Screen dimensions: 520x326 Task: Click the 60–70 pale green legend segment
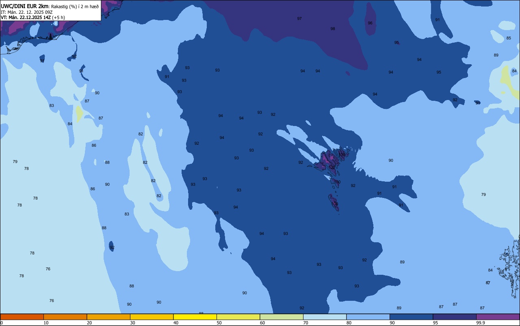[x=282, y=317]
